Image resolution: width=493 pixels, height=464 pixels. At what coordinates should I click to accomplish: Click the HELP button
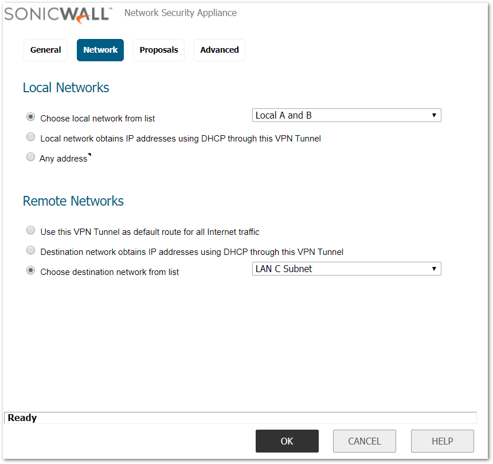coord(443,441)
